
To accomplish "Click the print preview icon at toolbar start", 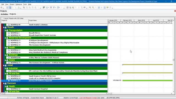I will coord(2,7).
